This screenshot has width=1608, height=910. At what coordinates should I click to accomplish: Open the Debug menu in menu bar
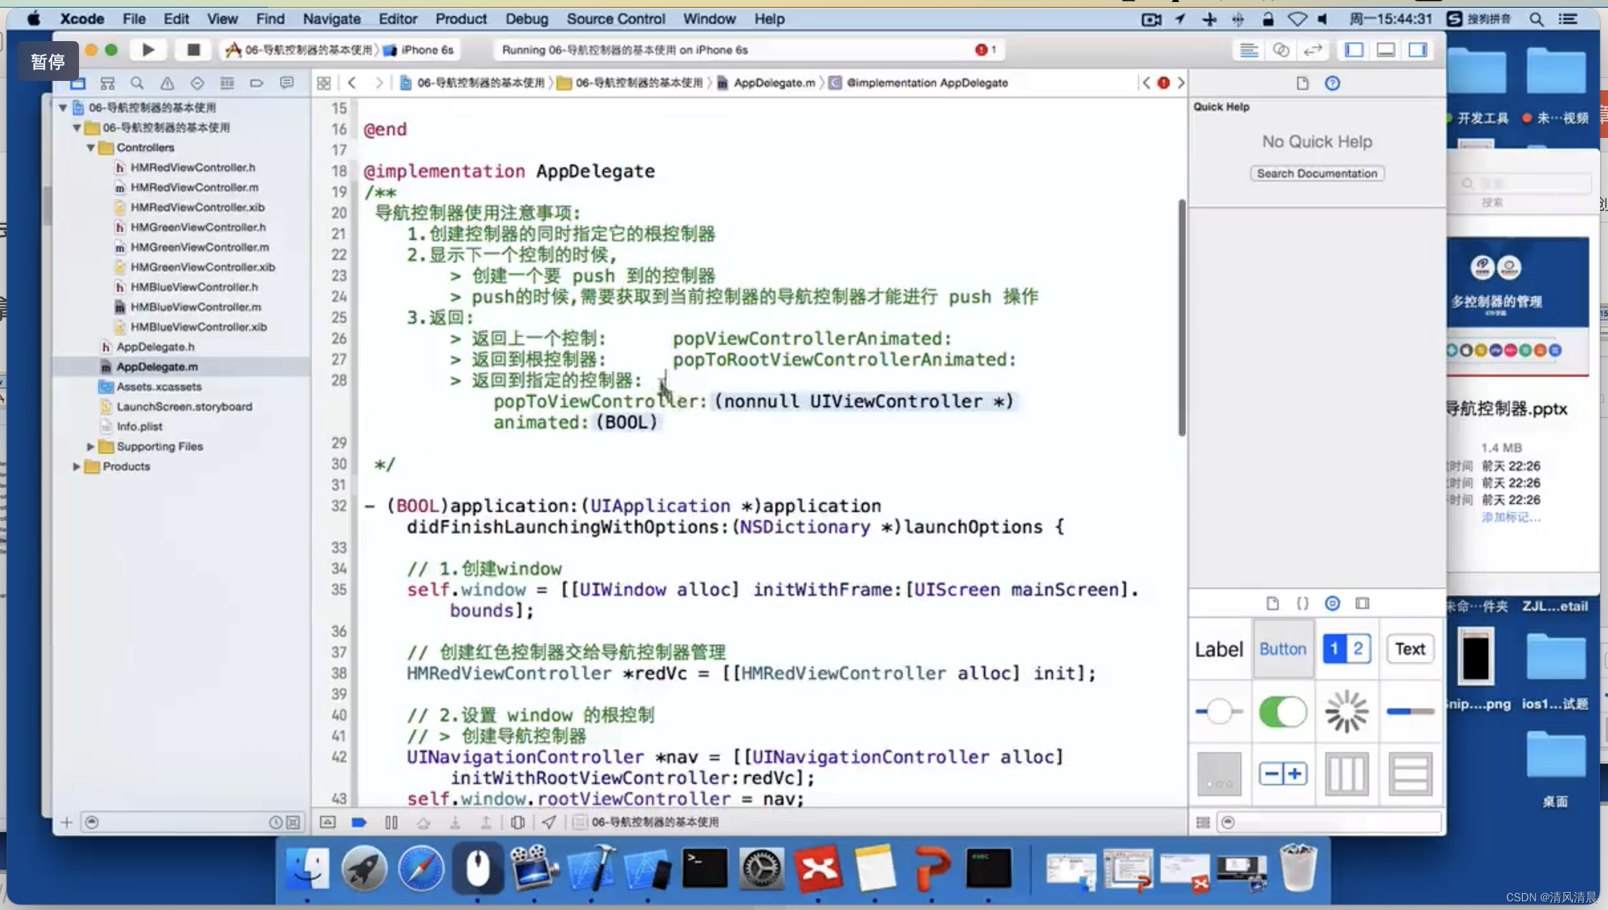click(526, 19)
